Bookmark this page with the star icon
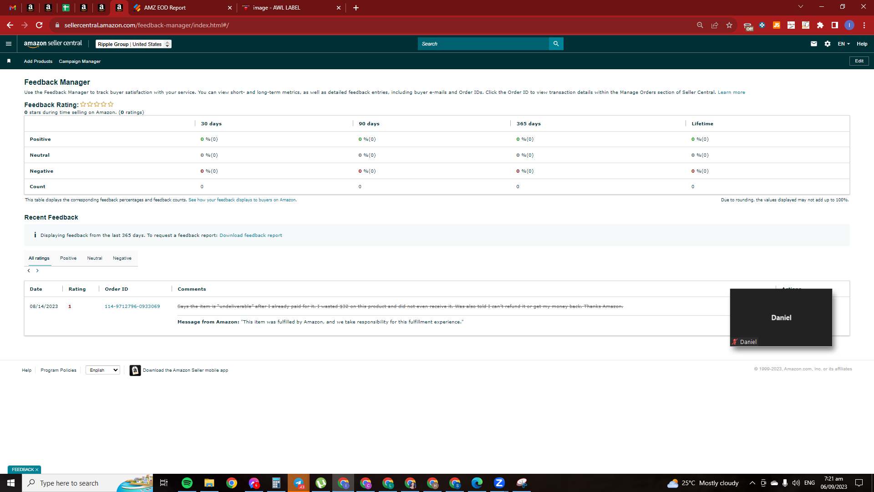The width and height of the screenshot is (874, 492). tap(729, 25)
